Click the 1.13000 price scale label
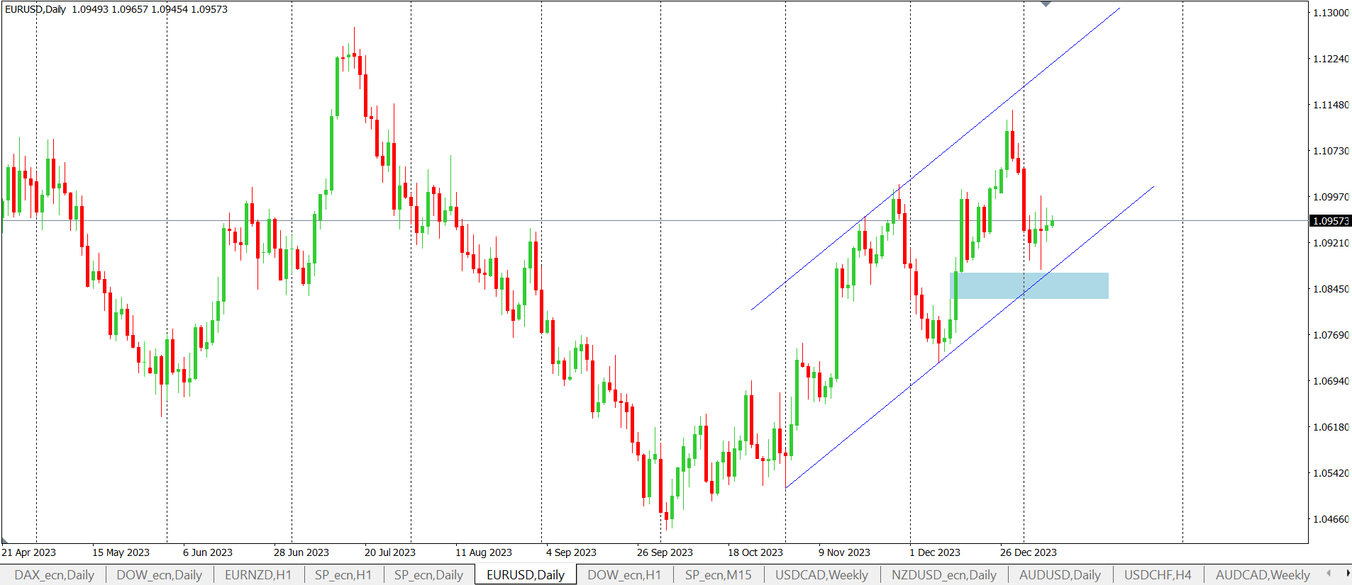This screenshot has height=585, width=1352. click(x=1331, y=13)
